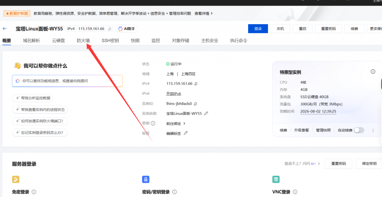
Task: Click the 关机 button
Action: 280,29
